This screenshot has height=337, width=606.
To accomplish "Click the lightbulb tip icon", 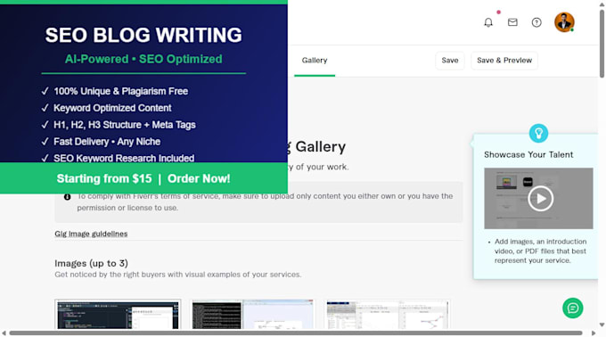I will pos(539,134).
